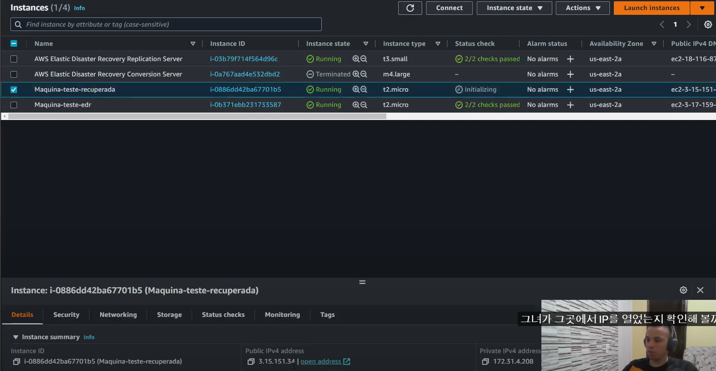This screenshot has height=371, width=716.
Task: Select the Conversion Server instance checkbox
Action: 14,74
